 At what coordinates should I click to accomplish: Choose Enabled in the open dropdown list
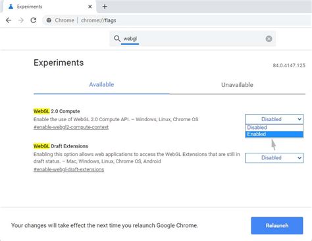pyautogui.click(x=274, y=134)
